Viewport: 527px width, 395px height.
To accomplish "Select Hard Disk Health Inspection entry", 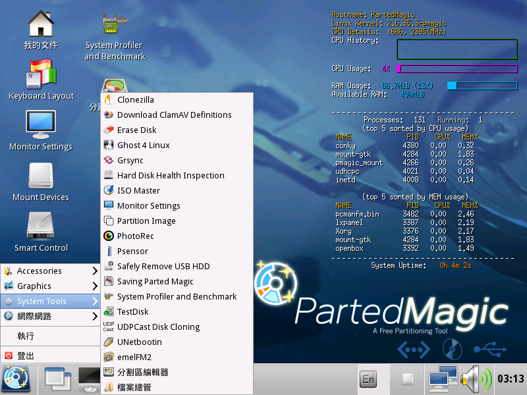I will (x=177, y=175).
